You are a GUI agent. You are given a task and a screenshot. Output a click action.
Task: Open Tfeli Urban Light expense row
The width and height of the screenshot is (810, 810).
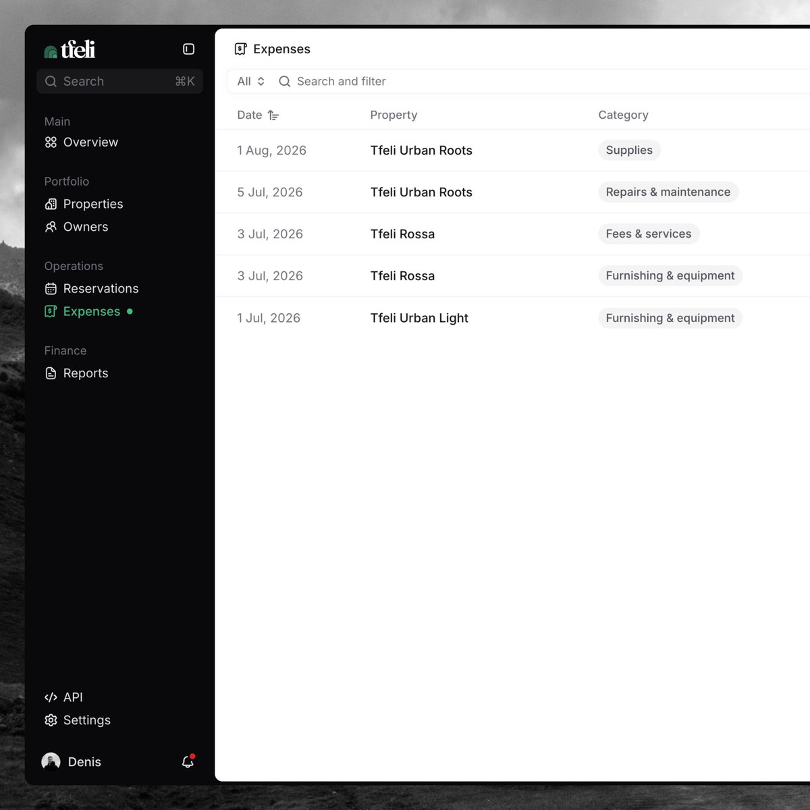[419, 318]
